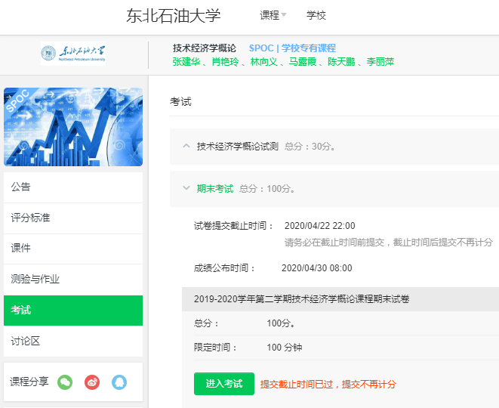Go to 评分标准 sidebar tab
This screenshot has height=408, width=499.
[72, 218]
